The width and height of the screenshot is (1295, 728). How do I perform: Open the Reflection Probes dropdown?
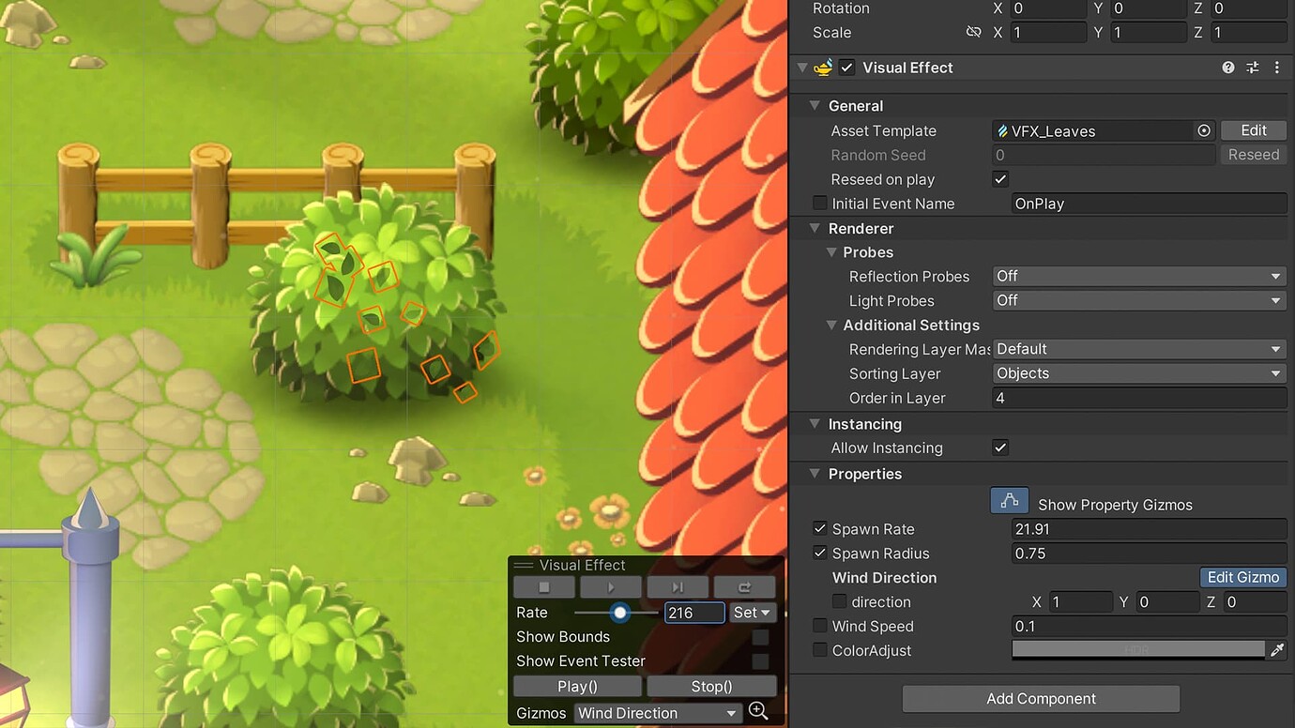1138,276
